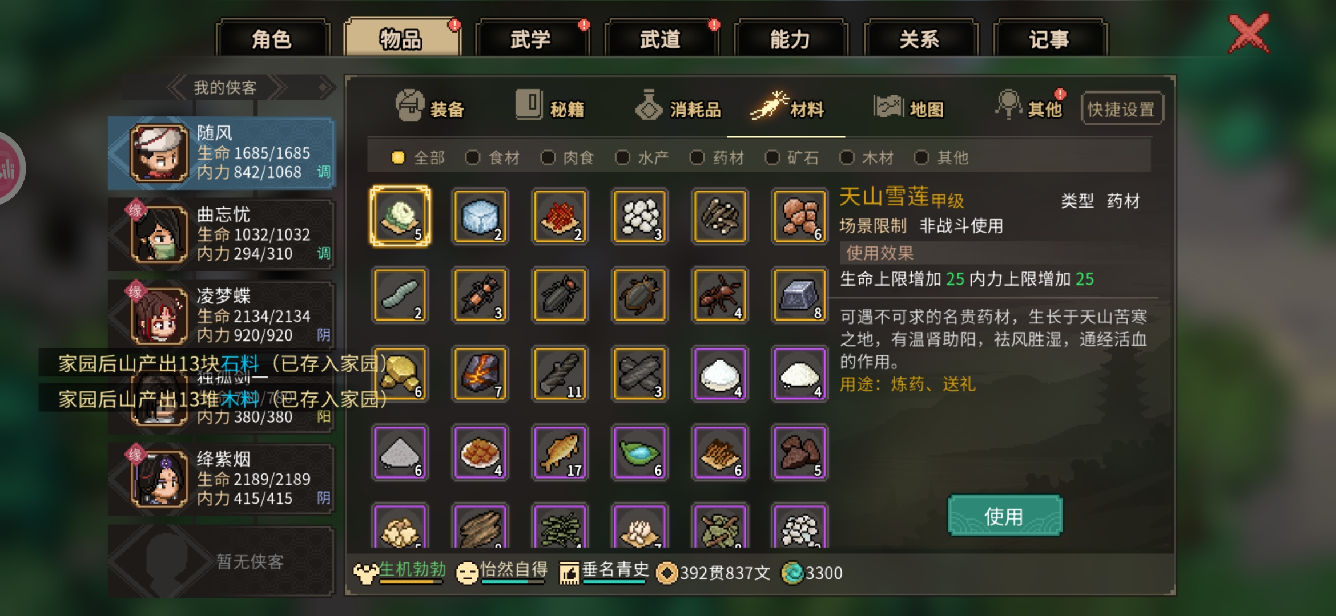The height and width of the screenshot is (616, 1336).
Task: Select the Tianshan snow lotus item
Action: click(x=400, y=217)
